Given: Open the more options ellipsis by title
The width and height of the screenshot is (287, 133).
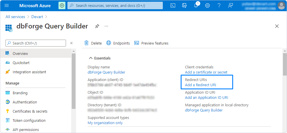Looking at the screenshot, I should coord(106,26).
